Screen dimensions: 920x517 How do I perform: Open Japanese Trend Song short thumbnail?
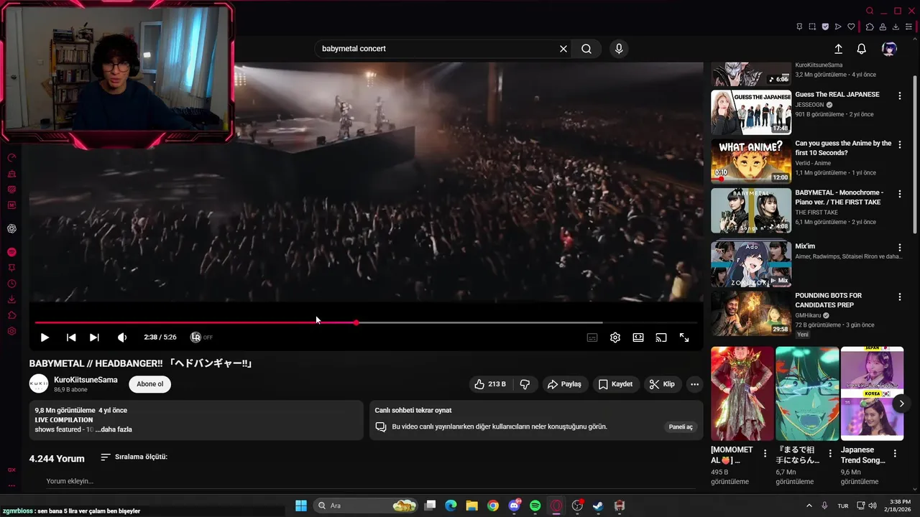pos(872,393)
